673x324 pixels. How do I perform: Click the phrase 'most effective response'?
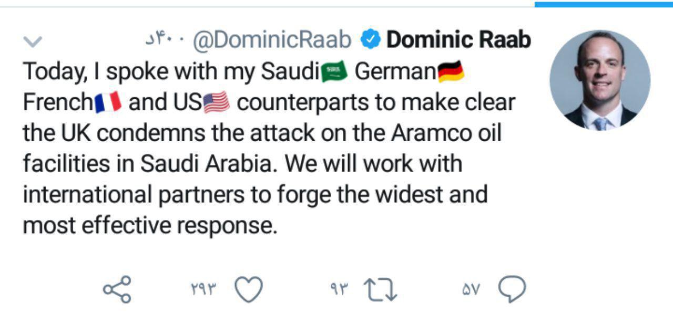pyautogui.click(x=149, y=225)
